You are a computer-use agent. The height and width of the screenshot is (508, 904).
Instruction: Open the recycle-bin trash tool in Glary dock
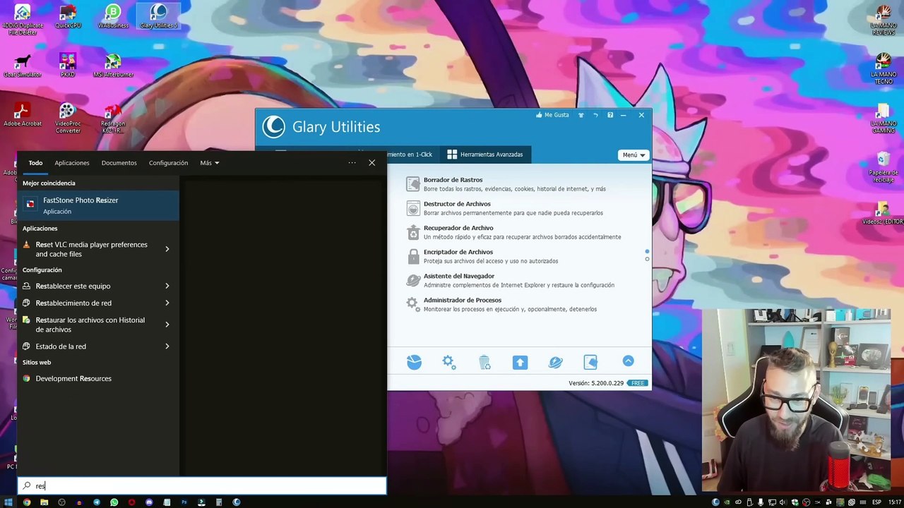[x=484, y=362]
